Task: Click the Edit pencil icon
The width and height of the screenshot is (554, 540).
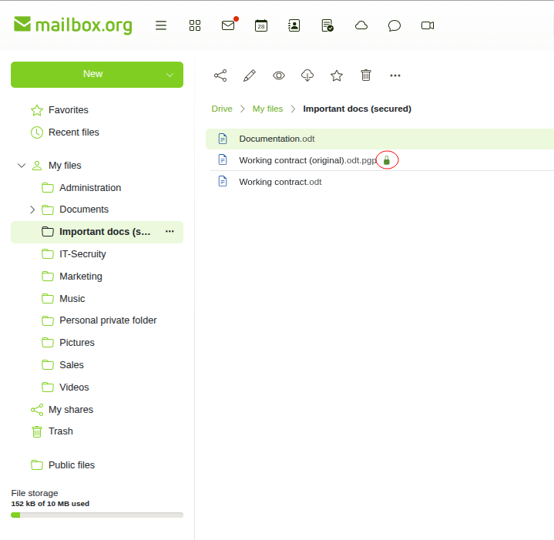Action: click(250, 75)
